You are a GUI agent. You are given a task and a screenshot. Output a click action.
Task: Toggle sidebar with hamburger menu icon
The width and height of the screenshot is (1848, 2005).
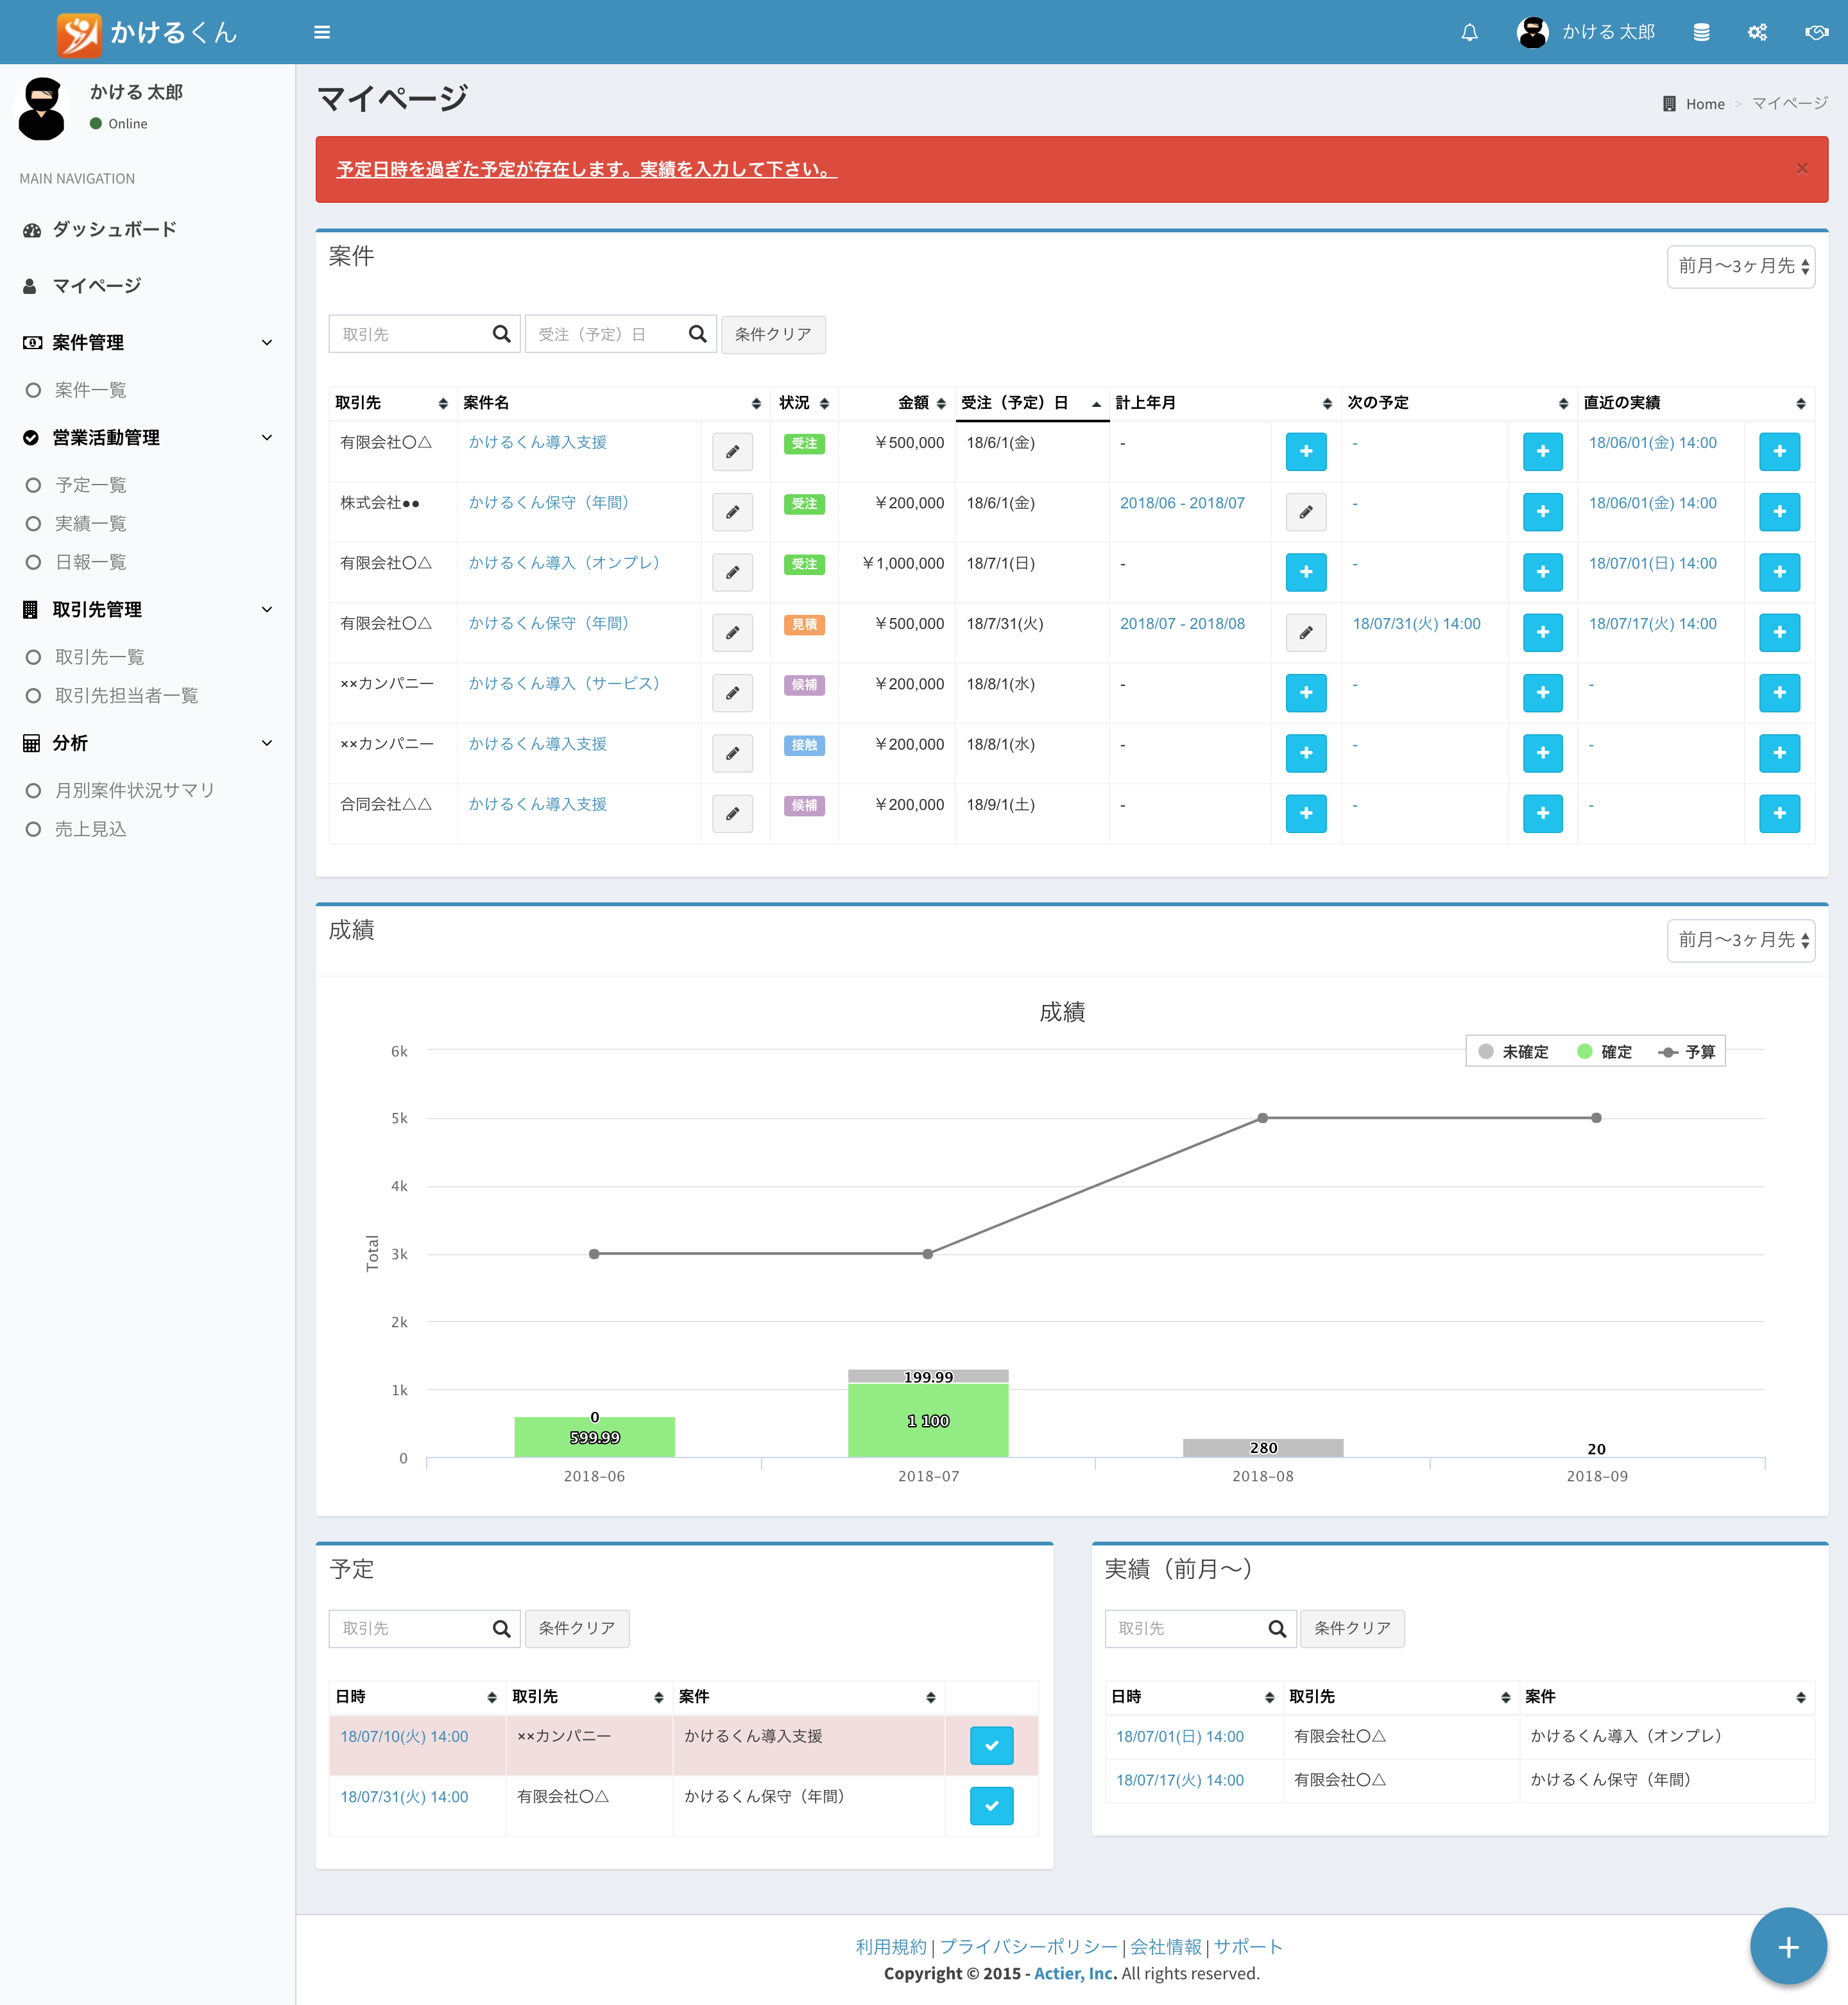(322, 32)
